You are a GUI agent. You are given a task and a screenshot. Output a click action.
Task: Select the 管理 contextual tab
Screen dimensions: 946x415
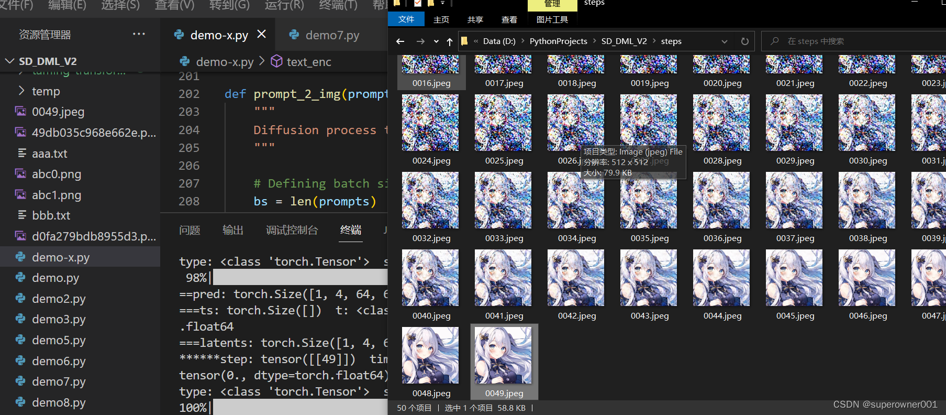pyautogui.click(x=552, y=4)
